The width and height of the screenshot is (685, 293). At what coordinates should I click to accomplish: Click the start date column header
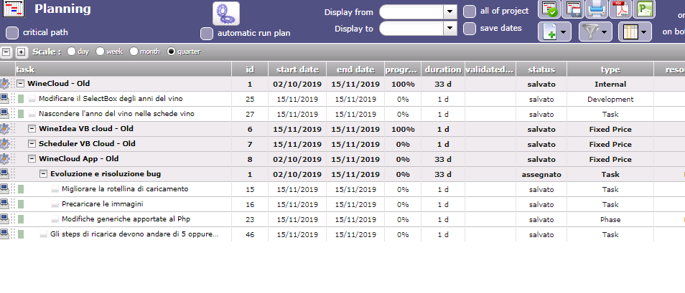click(297, 69)
